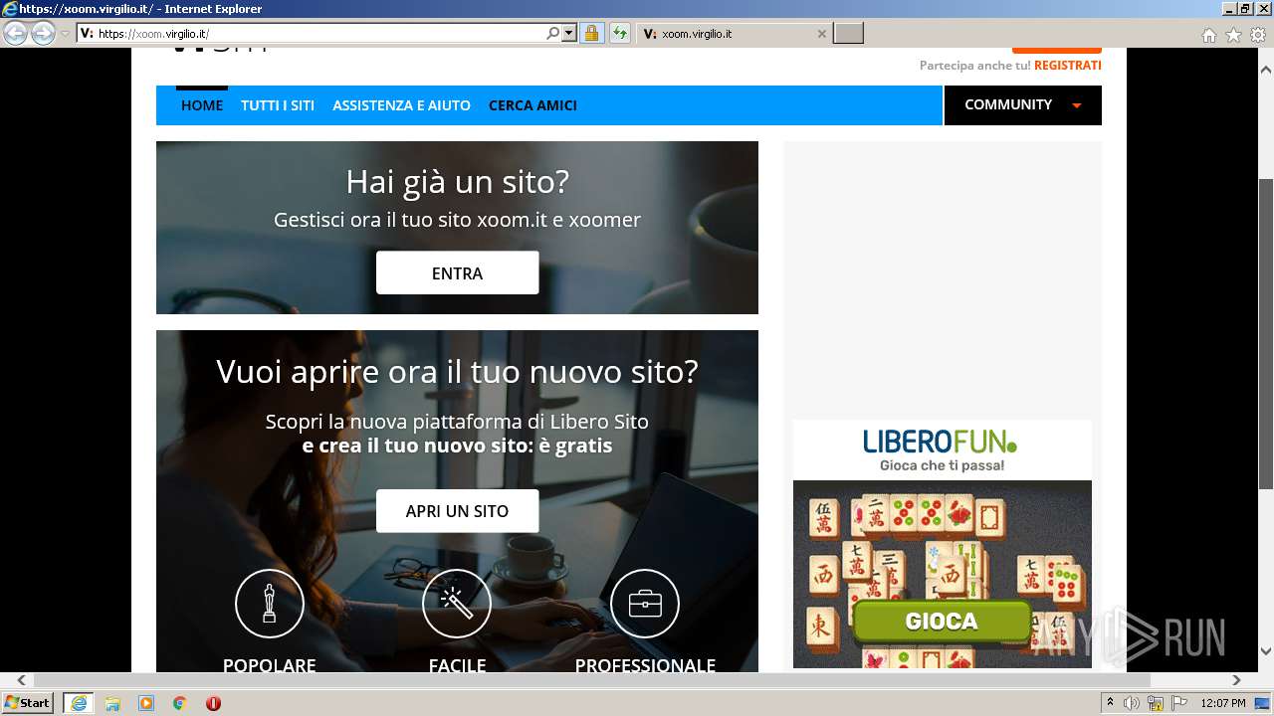The image size is (1274, 716).
Task: Open the CERCA AMICI menu item
Action: click(532, 104)
